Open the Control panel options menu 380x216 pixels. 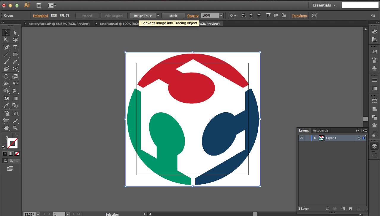click(x=373, y=15)
